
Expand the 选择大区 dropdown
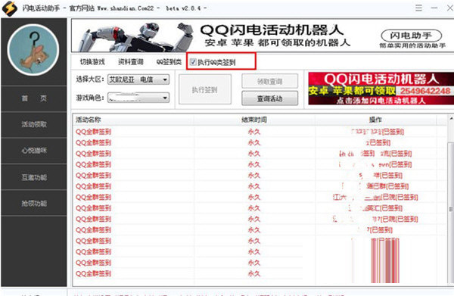(138, 79)
